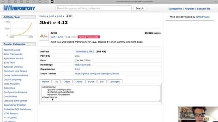
Task: Click the 4.12 breadcrumb badge
Action: pos(69,16)
